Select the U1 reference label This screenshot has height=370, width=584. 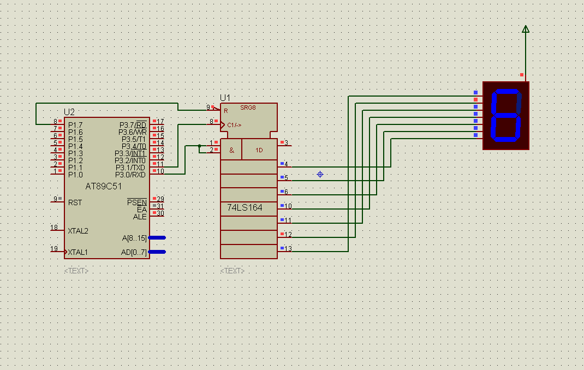(225, 98)
